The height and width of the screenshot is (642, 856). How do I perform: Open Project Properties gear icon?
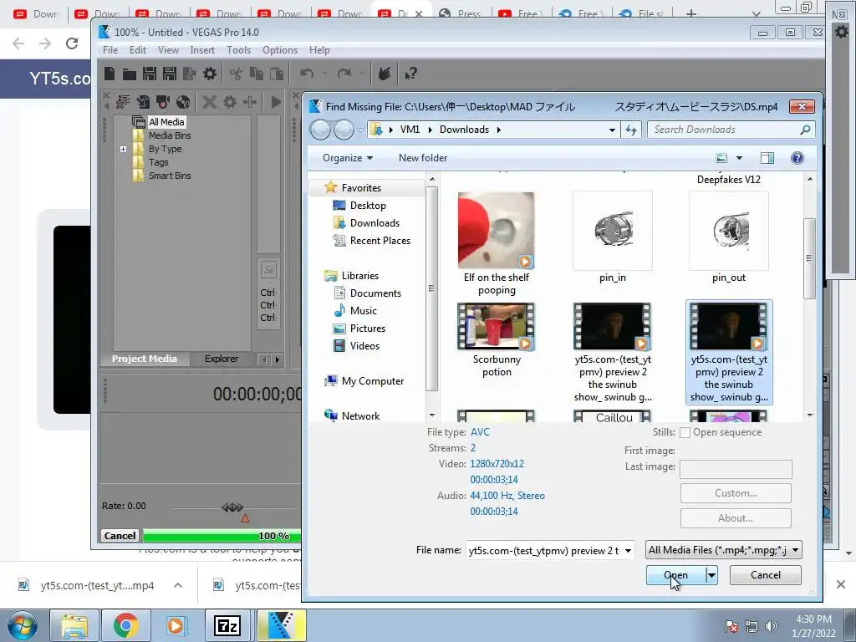point(210,74)
